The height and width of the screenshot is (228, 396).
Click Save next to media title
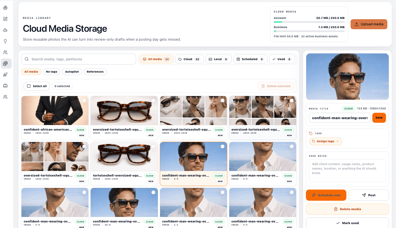click(379, 117)
